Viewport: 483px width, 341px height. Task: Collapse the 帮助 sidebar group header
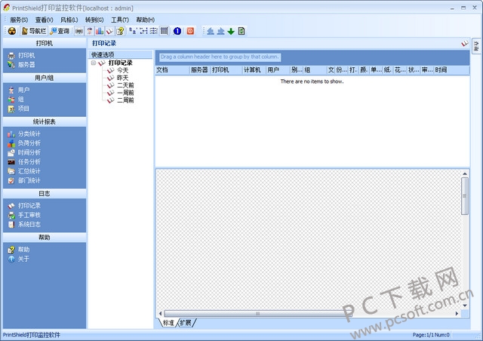pos(45,237)
